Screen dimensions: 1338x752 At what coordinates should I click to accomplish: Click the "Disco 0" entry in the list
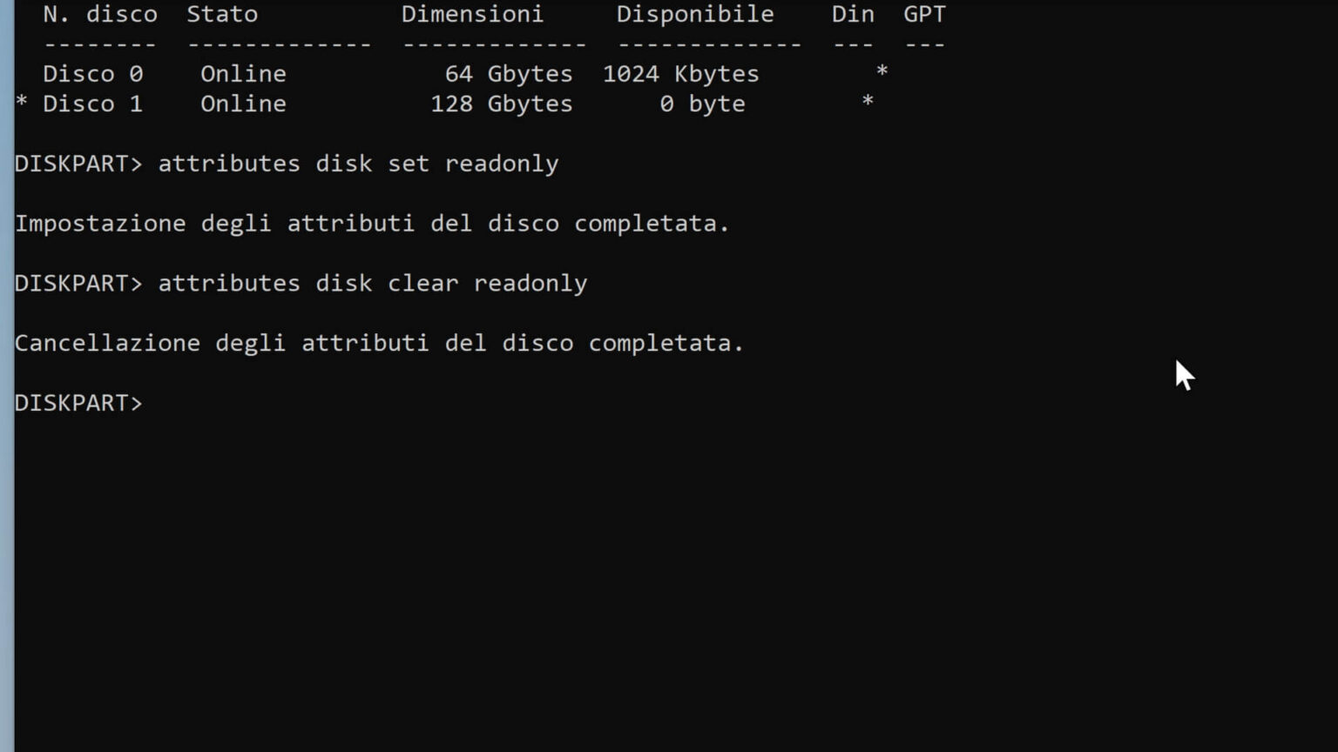pyautogui.click(x=92, y=74)
